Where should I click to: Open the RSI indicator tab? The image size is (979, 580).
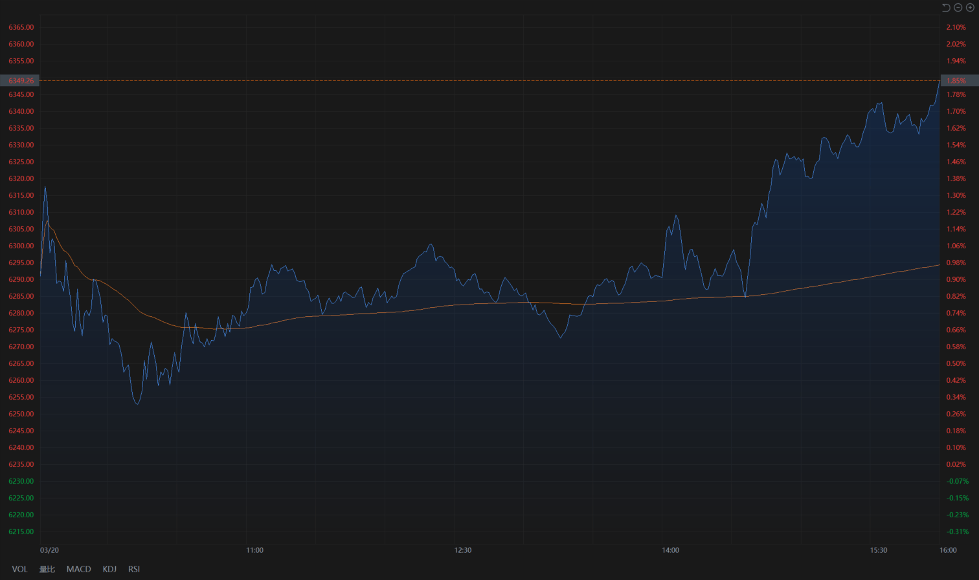click(134, 569)
